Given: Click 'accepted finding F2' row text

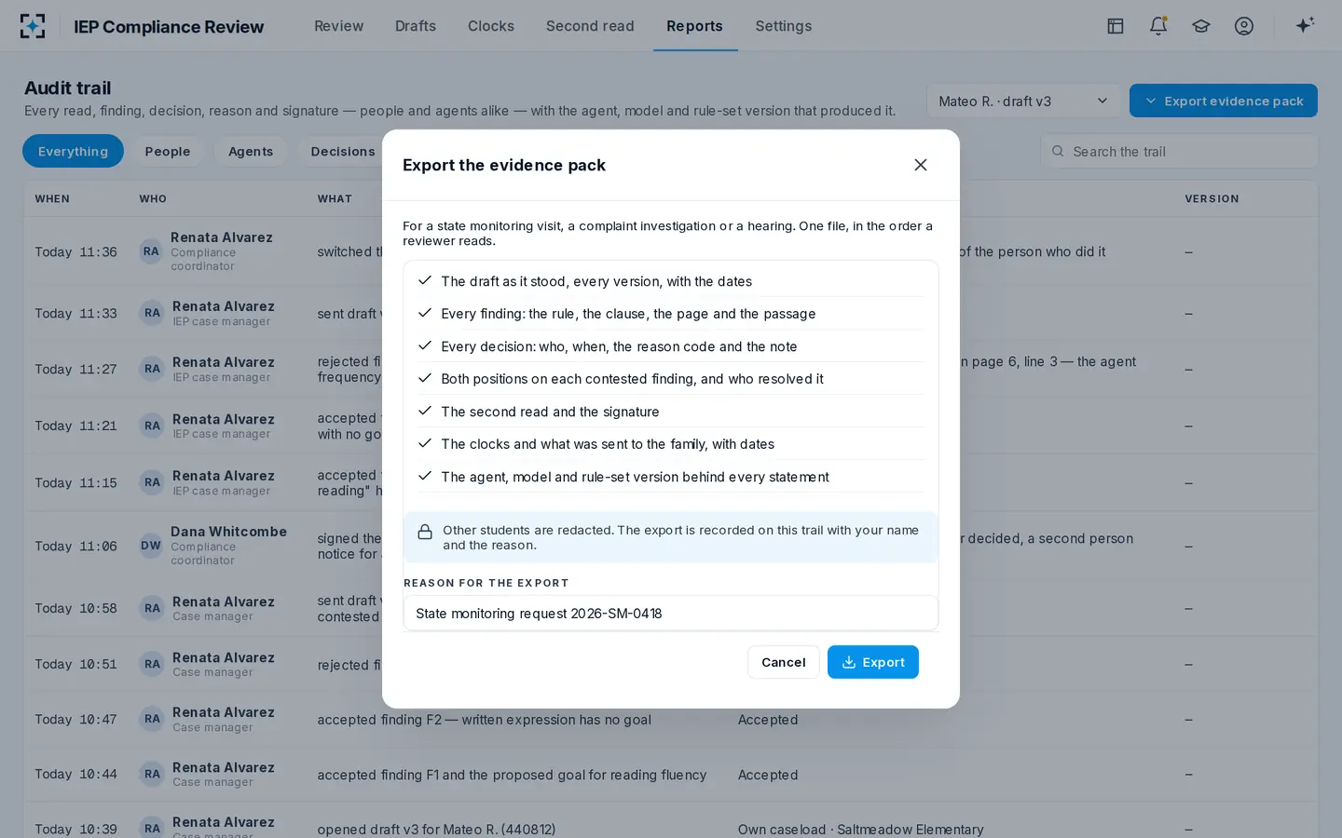Looking at the screenshot, I should (485, 719).
